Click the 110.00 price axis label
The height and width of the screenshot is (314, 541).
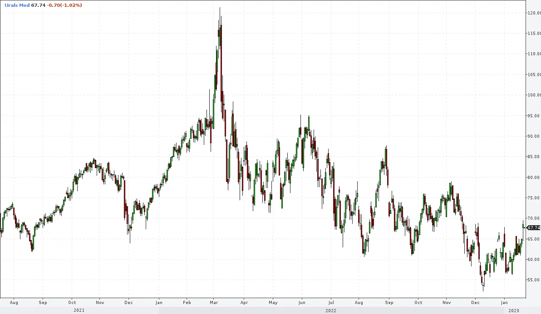pyautogui.click(x=534, y=54)
